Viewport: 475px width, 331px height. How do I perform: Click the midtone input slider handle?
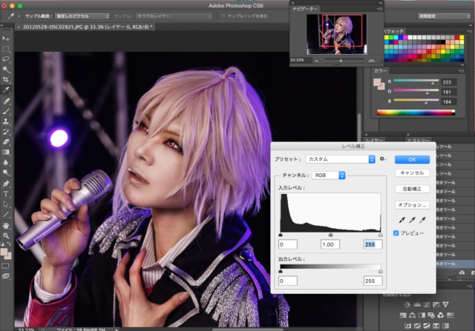click(x=330, y=235)
